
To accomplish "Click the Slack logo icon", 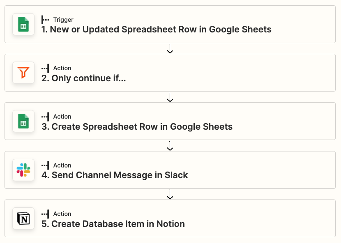I will [23, 170].
